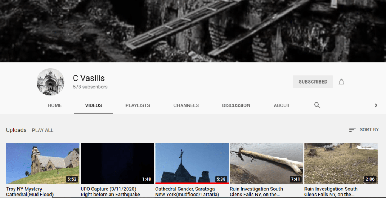Screen dimensions: 386x198
Task: Switch to the Home tab
Action: pyautogui.click(x=55, y=105)
